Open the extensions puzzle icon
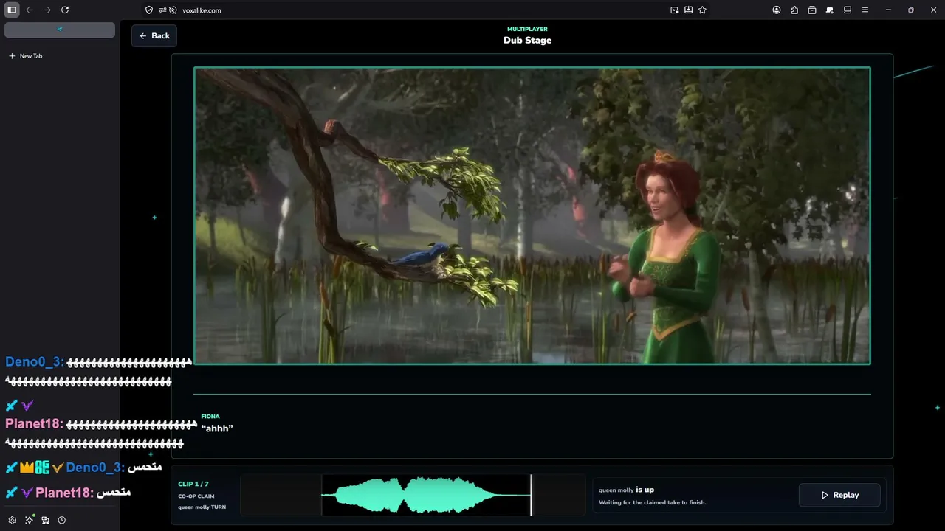 794,10
